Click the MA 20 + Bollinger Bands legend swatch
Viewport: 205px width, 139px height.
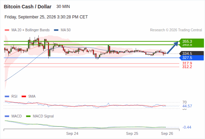click(7, 30)
